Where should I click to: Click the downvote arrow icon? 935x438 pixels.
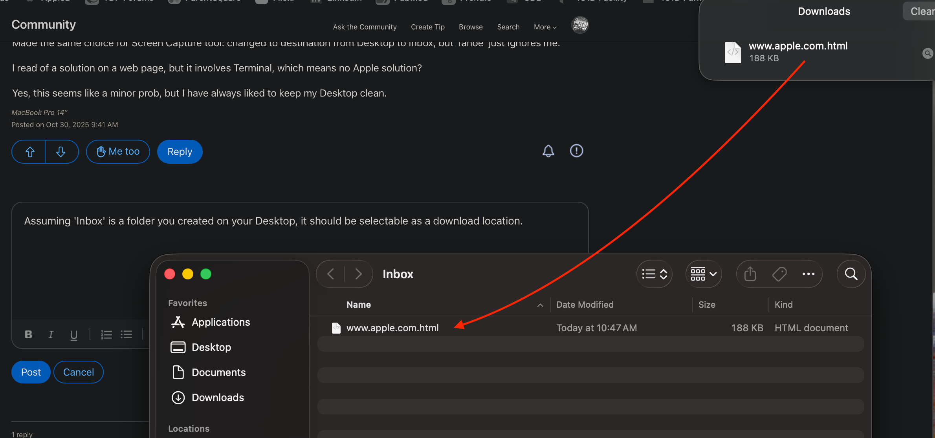(60, 152)
